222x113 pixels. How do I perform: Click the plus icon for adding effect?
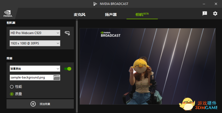click(33, 104)
